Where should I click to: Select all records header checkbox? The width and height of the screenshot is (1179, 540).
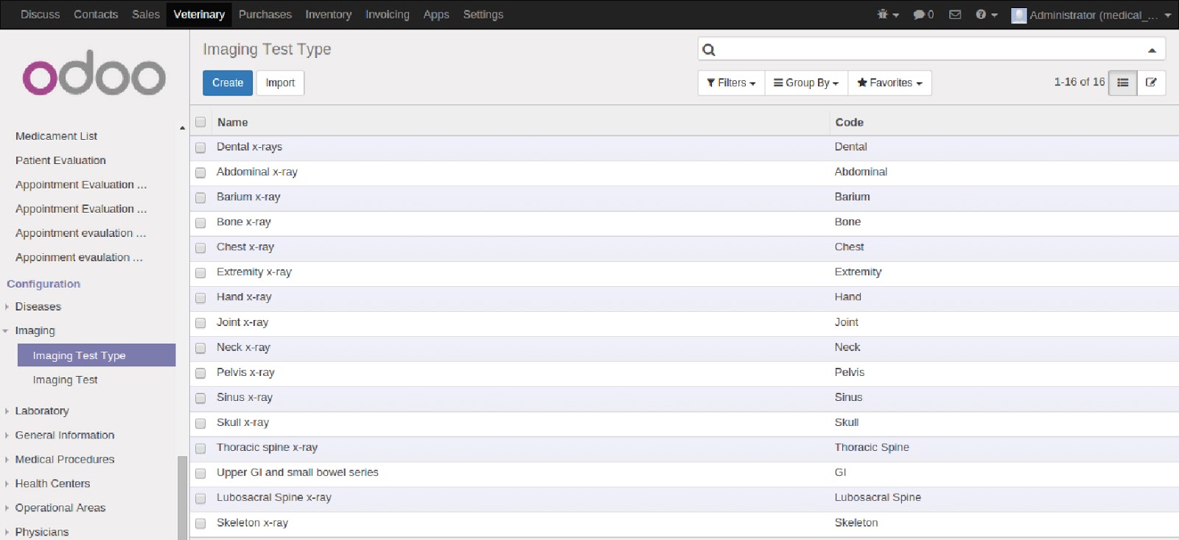pos(200,122)
